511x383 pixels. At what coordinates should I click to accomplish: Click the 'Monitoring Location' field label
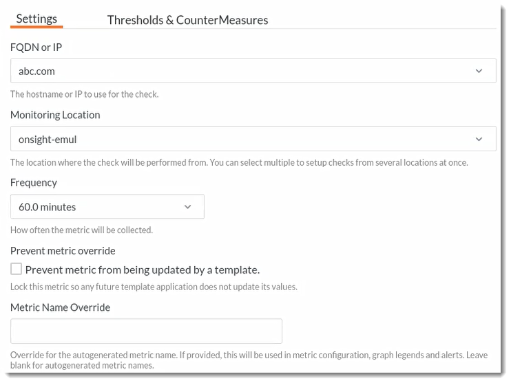pyautogui.click(x=55, y=115)
